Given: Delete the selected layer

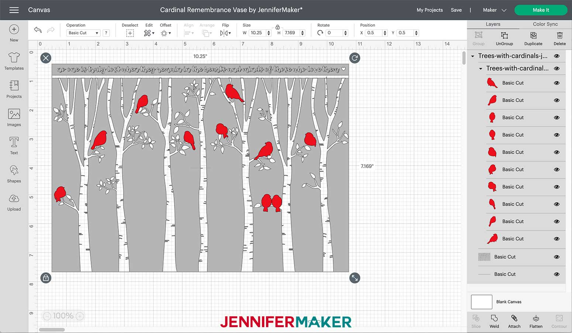Looking at the screenshot, I should [559, 38].
